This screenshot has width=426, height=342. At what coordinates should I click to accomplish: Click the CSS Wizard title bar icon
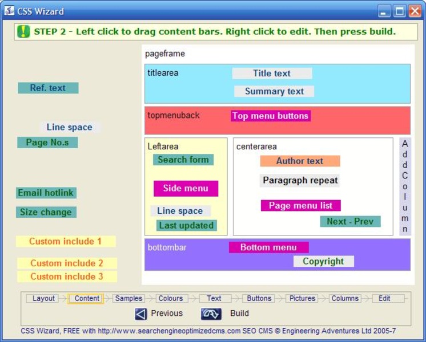9,11
